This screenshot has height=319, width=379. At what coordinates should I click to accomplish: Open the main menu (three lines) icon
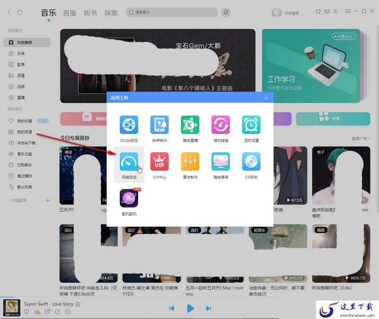pos(335,11)
